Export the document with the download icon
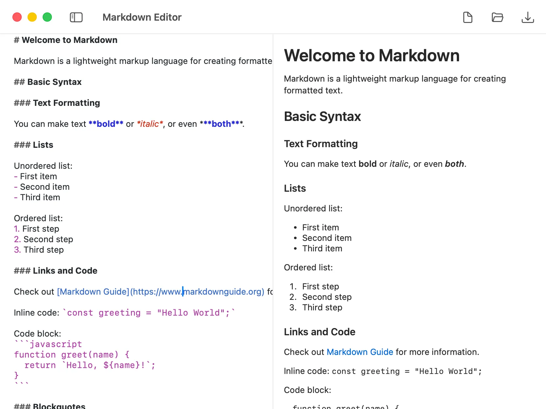The height and width of the screenshot is (409, 546). coord(528,17)
